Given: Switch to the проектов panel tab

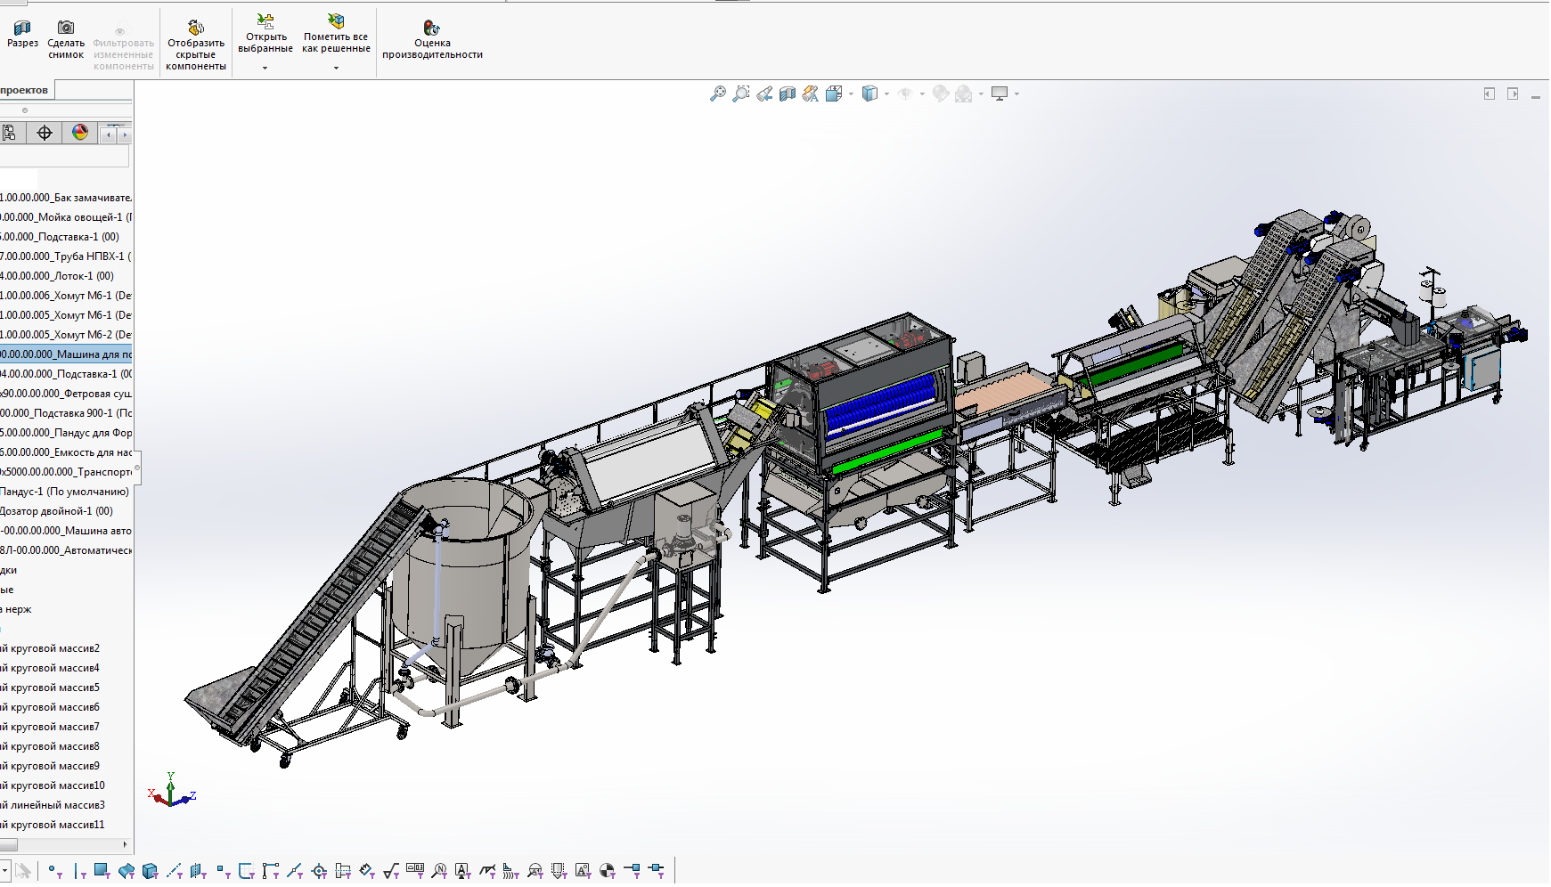Looking at the screenshot, I should (26, 90).
